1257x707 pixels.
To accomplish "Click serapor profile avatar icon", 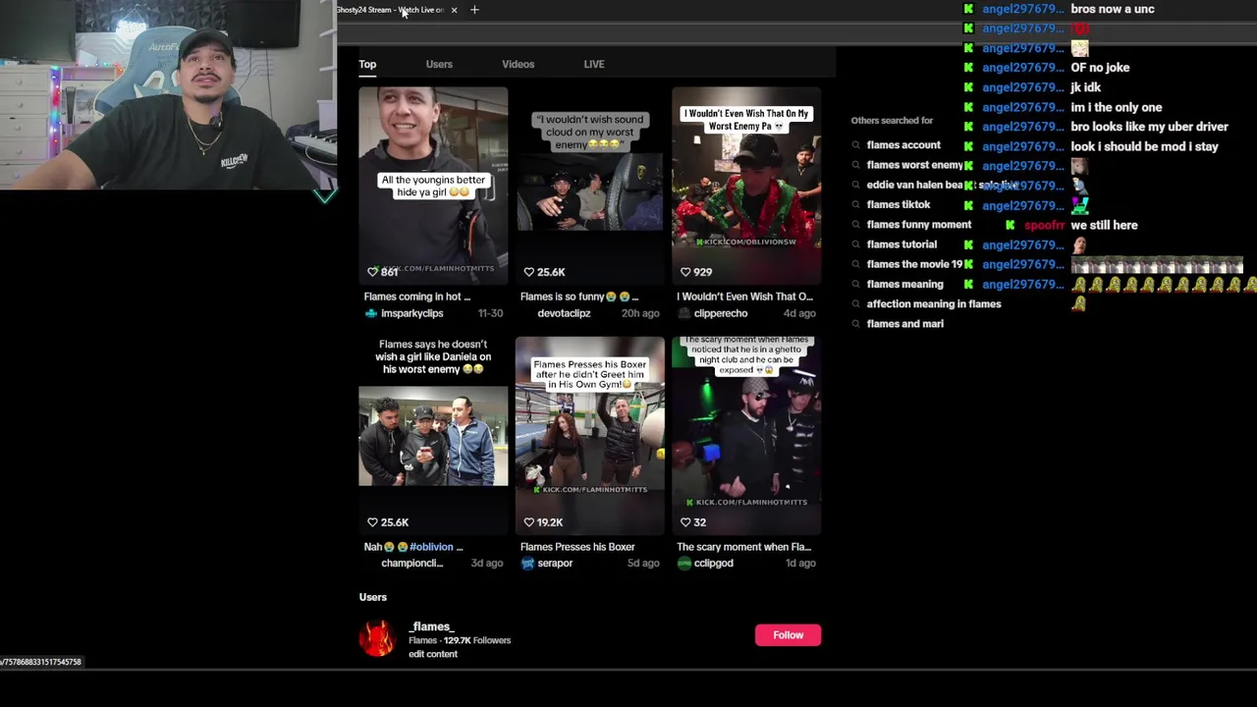I will [x=527, y=564].
